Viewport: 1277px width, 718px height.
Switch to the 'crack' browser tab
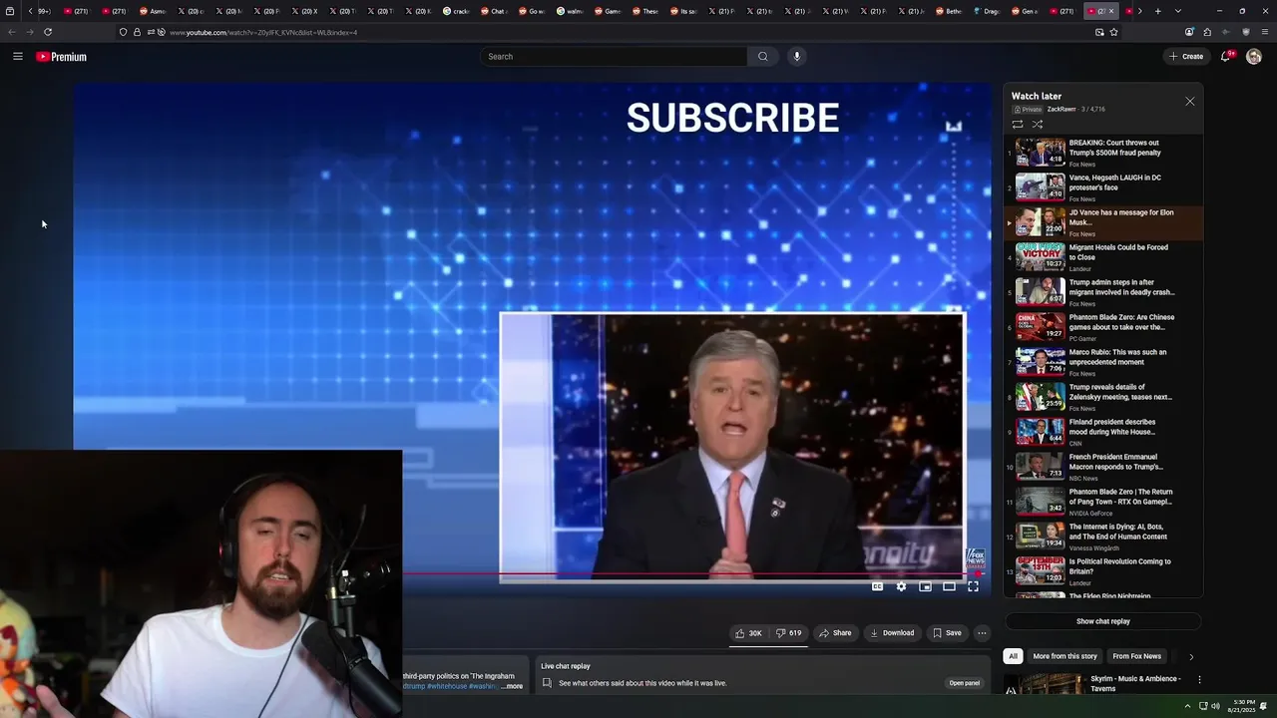[456, 11]
